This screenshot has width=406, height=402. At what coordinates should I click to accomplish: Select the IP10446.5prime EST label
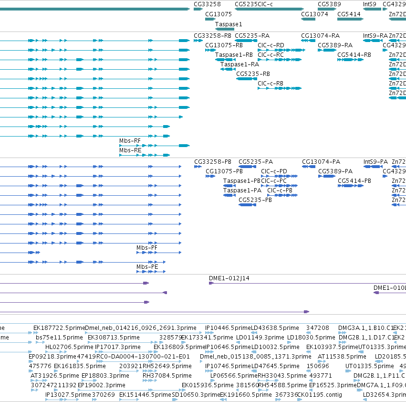pos(228,328)
